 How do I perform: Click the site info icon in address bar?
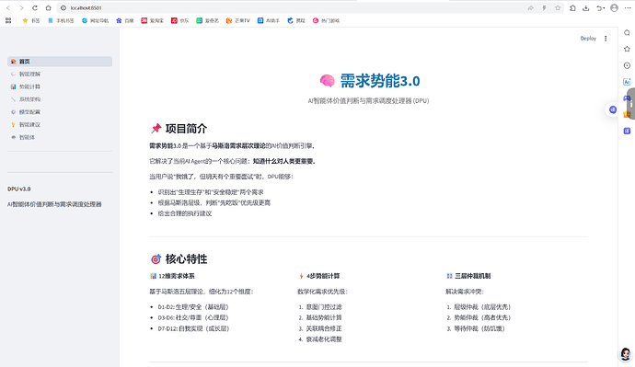(63, 8)
